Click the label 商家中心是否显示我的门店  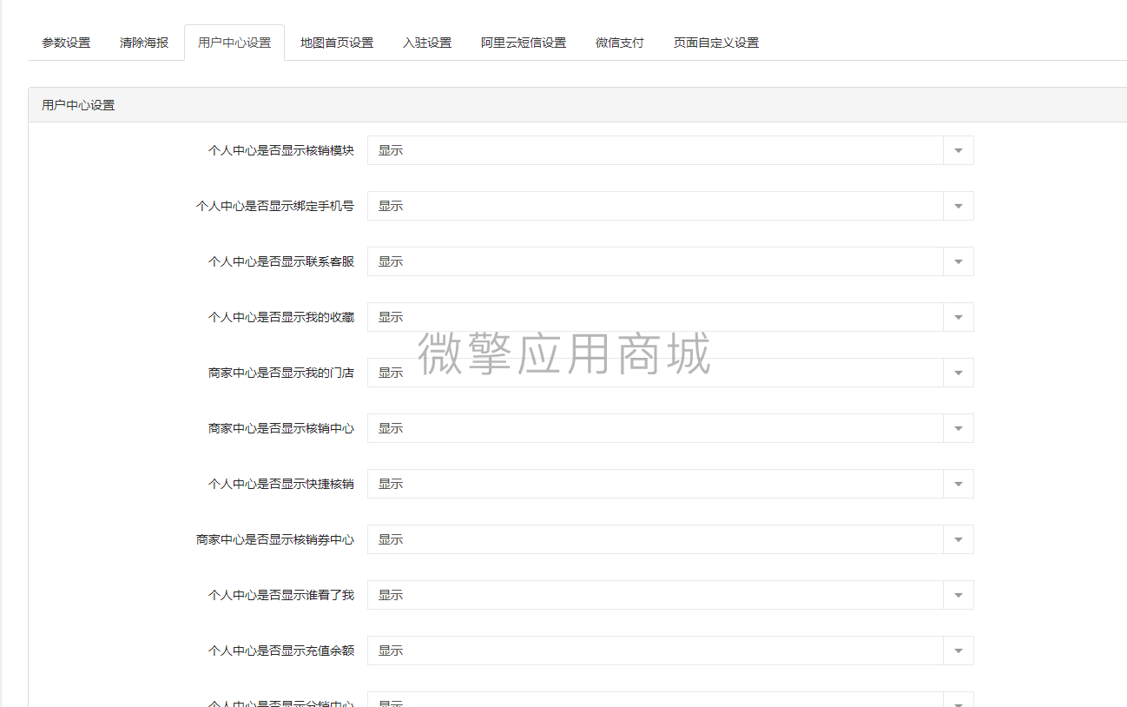[x=281, y=373]
